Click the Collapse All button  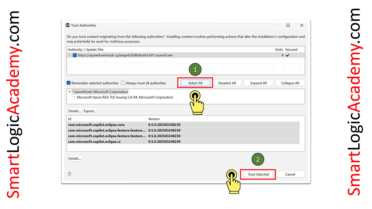pyautogui.click(x=290, y=83)
